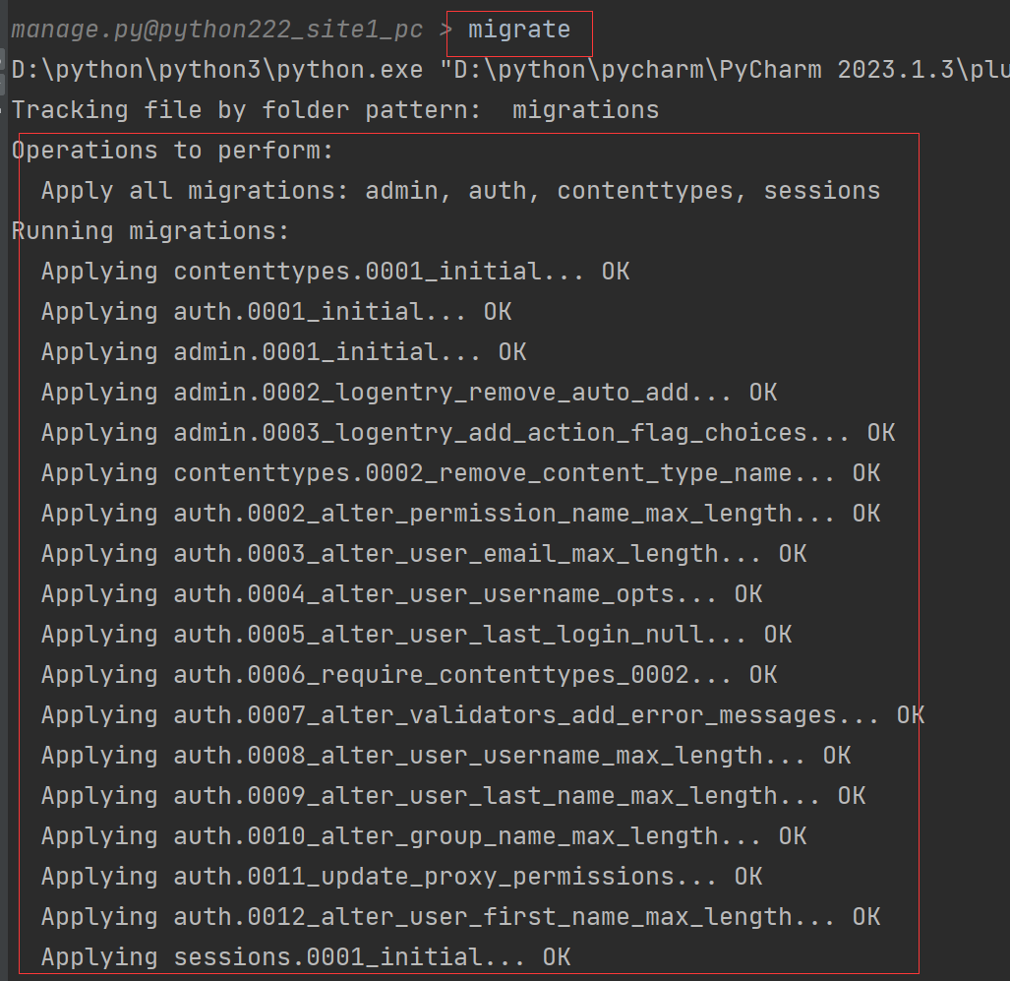Click the contenttypes.0002_remove_content_type_name line

point(460,473)
